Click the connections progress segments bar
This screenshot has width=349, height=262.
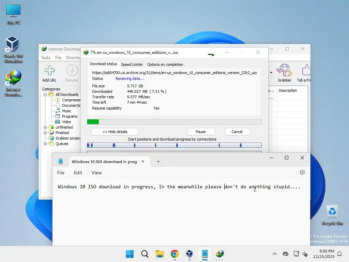pyautogui.click(x=174, y=145)
